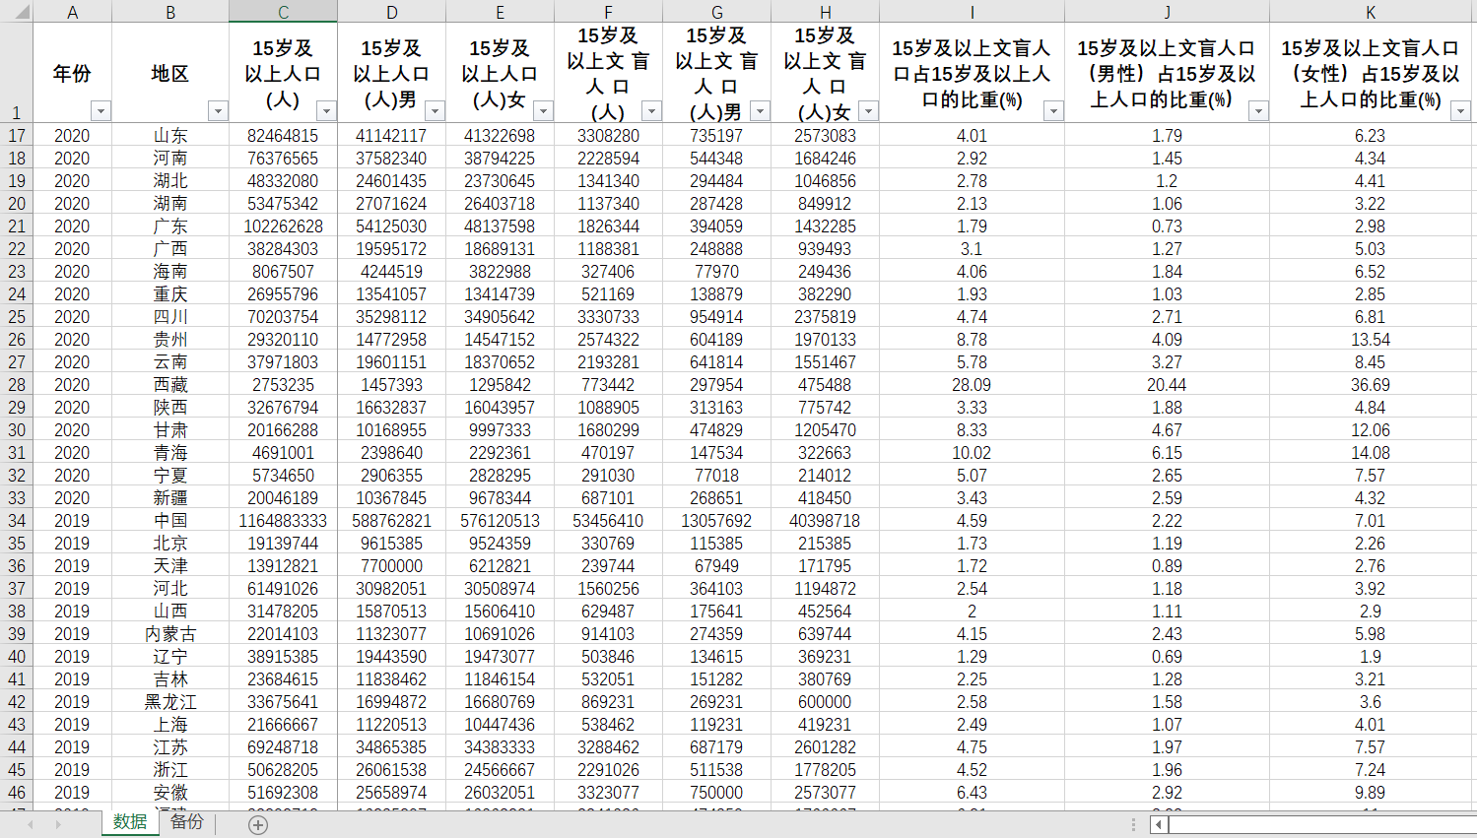Image resolution: width=1477 pixels, height=838 pixels.
Task: Select column G header
Action: point(717,12)
